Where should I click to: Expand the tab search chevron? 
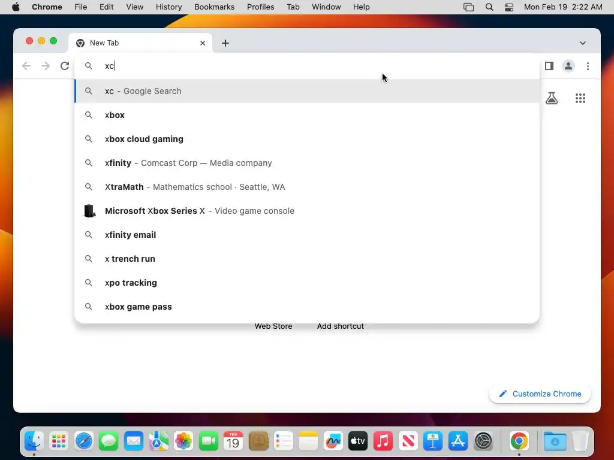pyautogui.click(x=583, y=43)
